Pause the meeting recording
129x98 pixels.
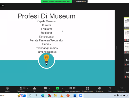[x=71, y=88]
